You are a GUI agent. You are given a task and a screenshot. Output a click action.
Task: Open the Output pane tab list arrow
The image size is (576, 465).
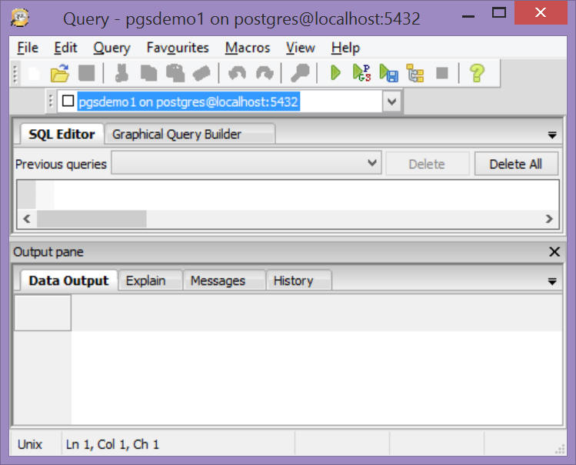[551, 282]
